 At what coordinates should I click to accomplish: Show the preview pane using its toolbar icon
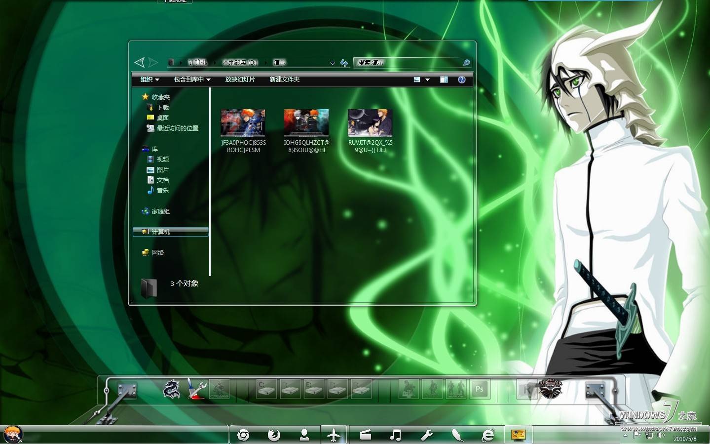point(444,80)
